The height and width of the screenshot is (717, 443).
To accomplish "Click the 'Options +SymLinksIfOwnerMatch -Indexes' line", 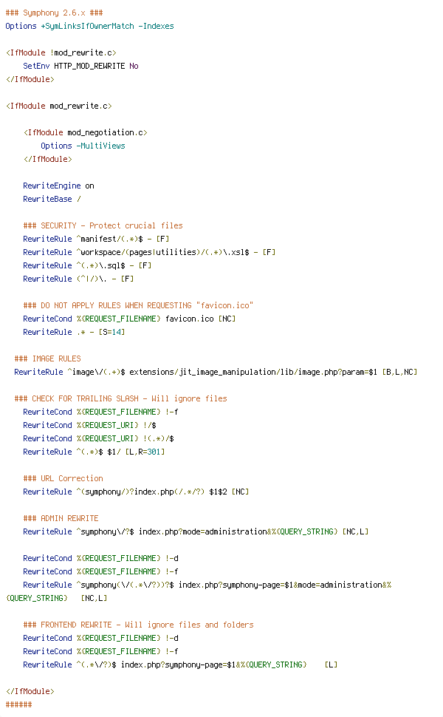I will pos(89,26).
